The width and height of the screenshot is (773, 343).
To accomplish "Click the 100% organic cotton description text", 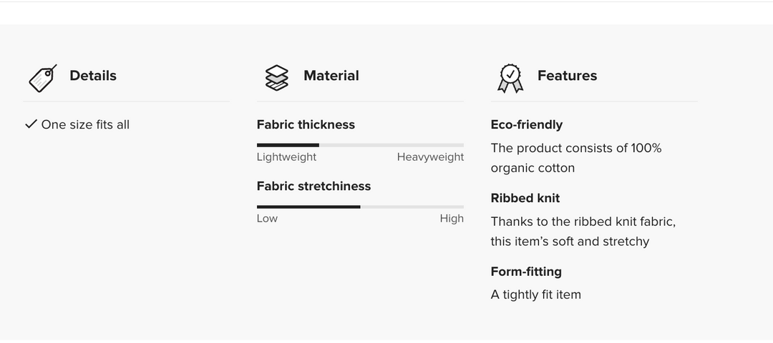I will point(575,158).
